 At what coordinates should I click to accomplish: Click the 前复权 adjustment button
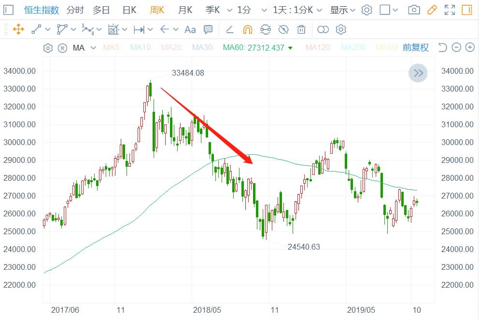click(415, 47)
